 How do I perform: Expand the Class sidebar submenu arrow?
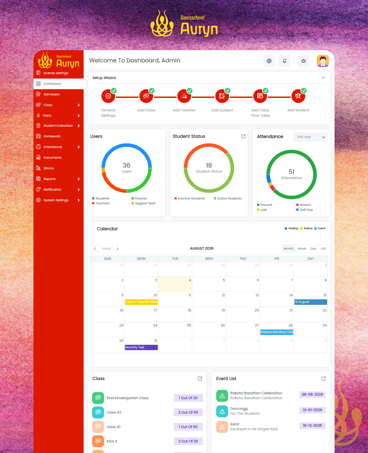(79, 105)
